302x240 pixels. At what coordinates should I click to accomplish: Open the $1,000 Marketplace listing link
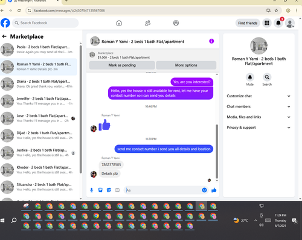tap(124, 57)
